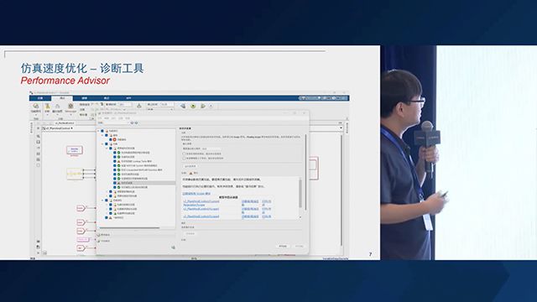Collapse the root Performance Advisor tree node
This screenshot has width=537, height=302.
coord(99,131)
